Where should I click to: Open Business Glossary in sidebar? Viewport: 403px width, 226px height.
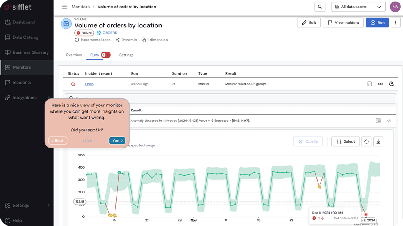click(27, 52)
